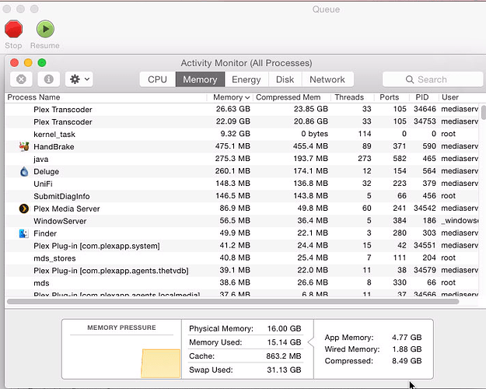Click the green Resume play button in Queue window
This screenshot has height=389, width=486.
pyautogui.click(x=45, y=29)
